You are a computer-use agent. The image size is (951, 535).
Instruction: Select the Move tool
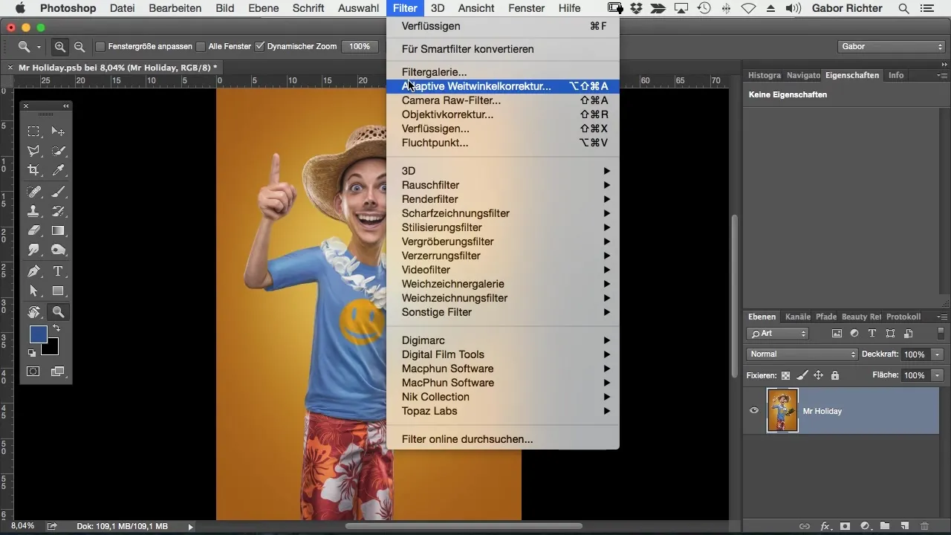tap(58, 132)
